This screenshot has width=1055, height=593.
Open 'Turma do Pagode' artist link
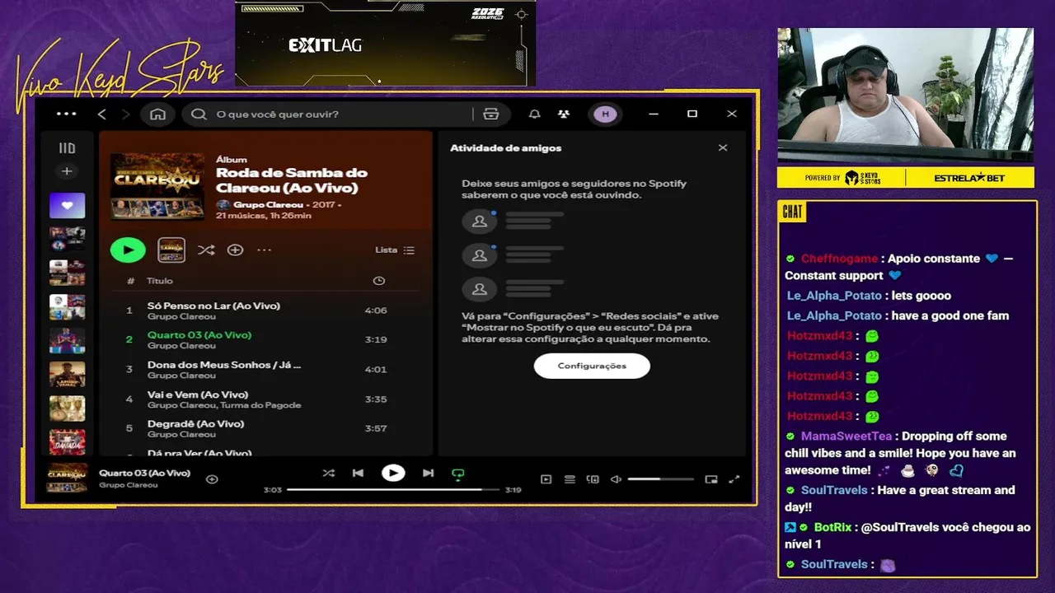point(262,405)
